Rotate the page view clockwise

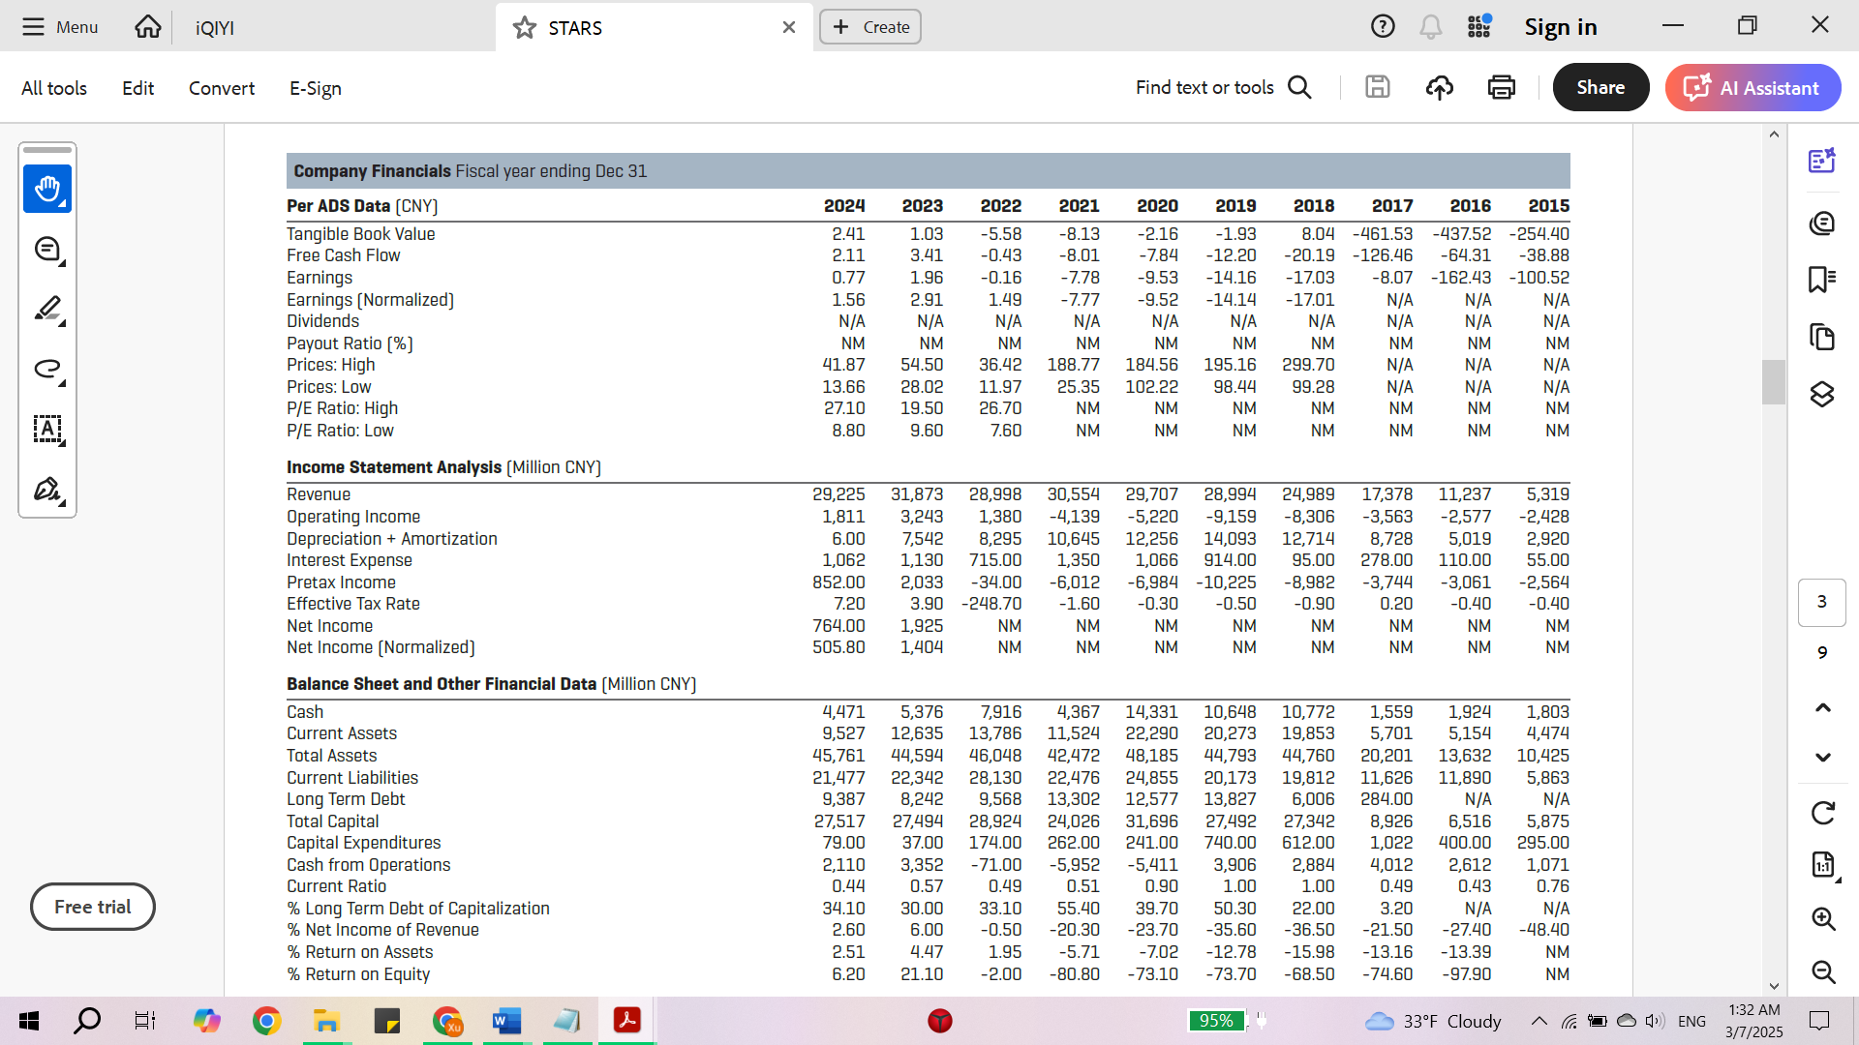1823,813
